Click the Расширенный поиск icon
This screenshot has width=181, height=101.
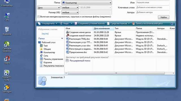(x=67, y=61)
